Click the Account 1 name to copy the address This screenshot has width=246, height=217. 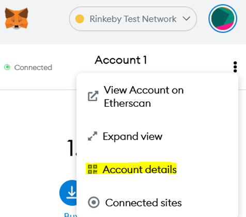click(x=121, y=60)
